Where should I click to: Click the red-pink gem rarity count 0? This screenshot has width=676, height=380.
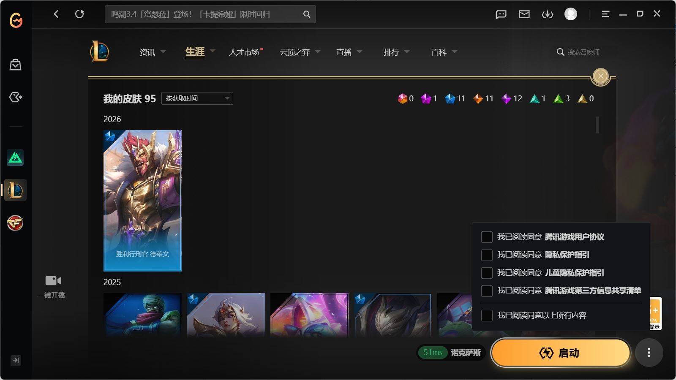[406, 98]
